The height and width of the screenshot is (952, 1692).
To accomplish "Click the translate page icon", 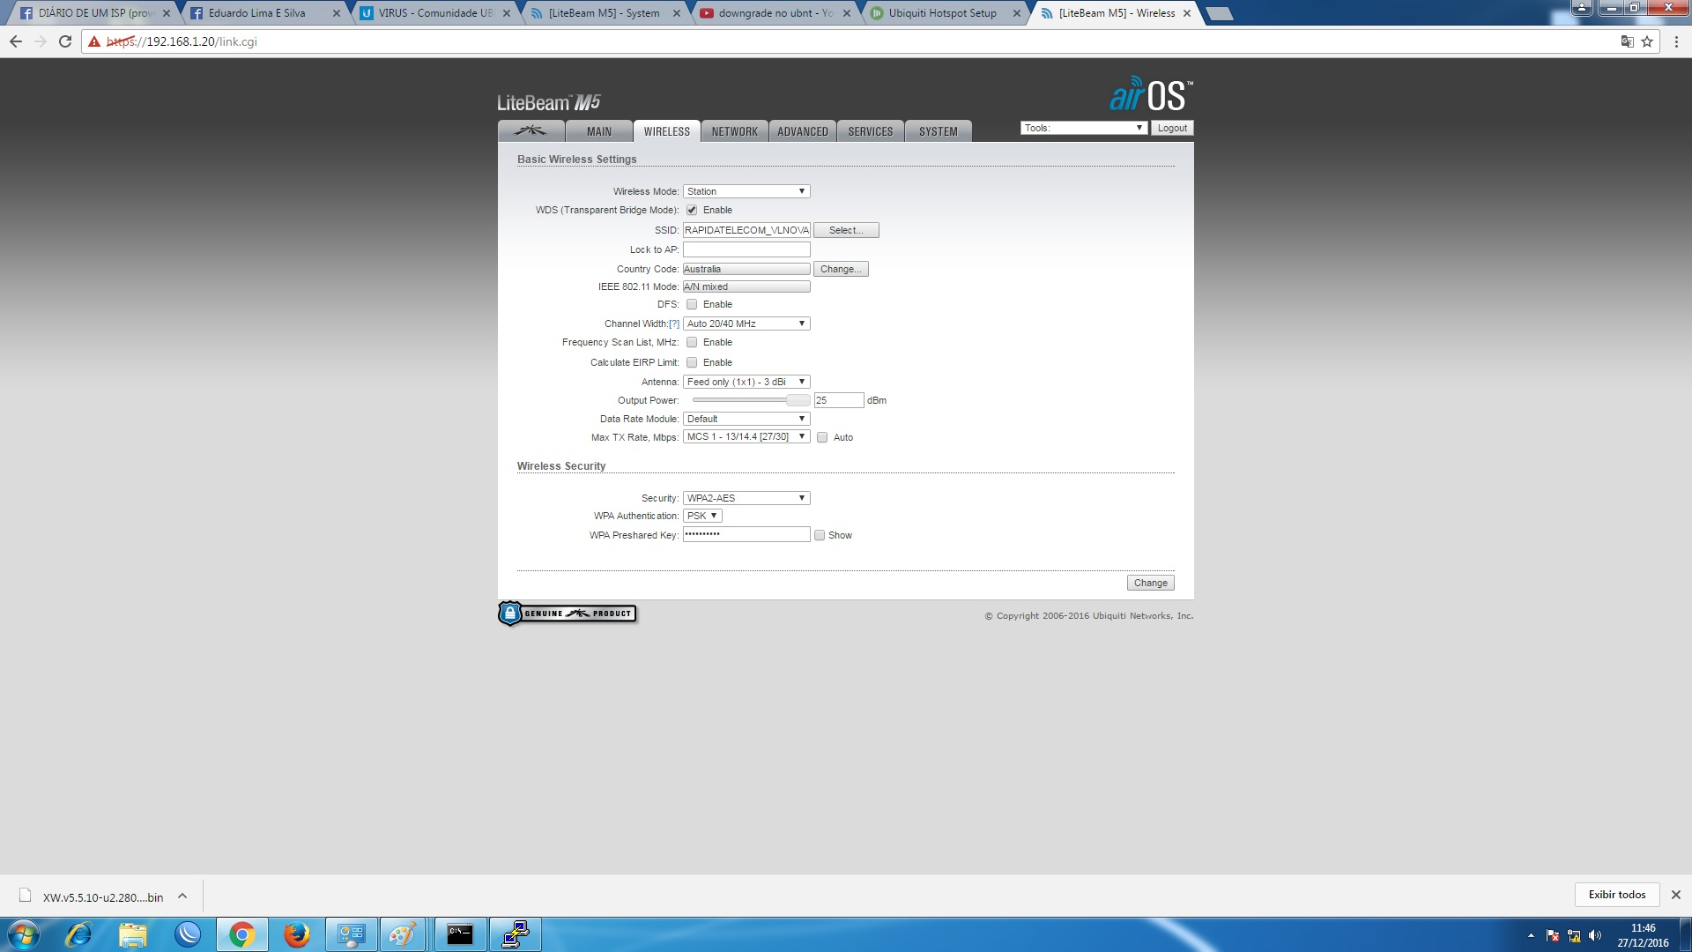I will point(1627,41).
